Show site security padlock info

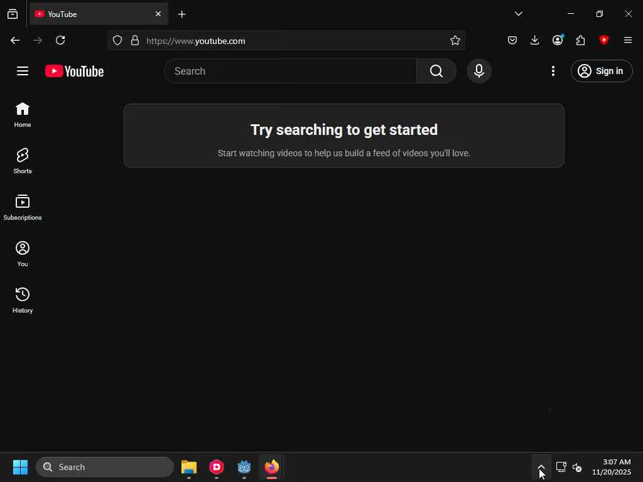point(135,40)
